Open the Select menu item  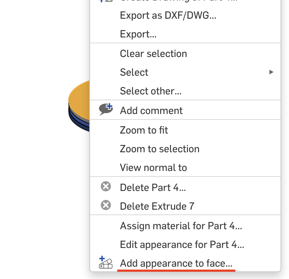pos(134,72)
